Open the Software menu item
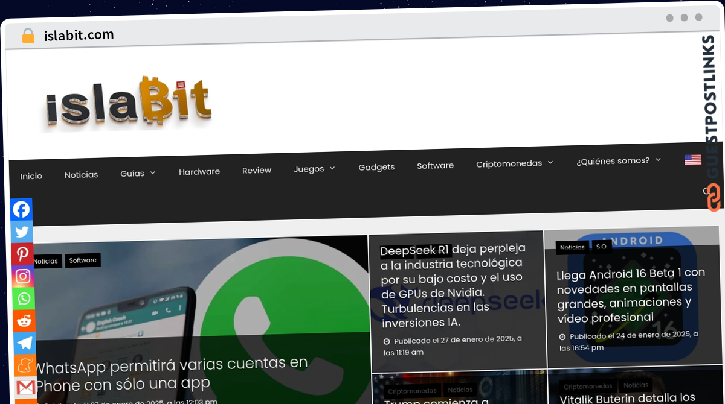 click(x=436, y=165)
